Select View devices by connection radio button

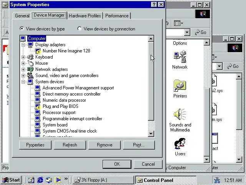(x=80, y=29)
